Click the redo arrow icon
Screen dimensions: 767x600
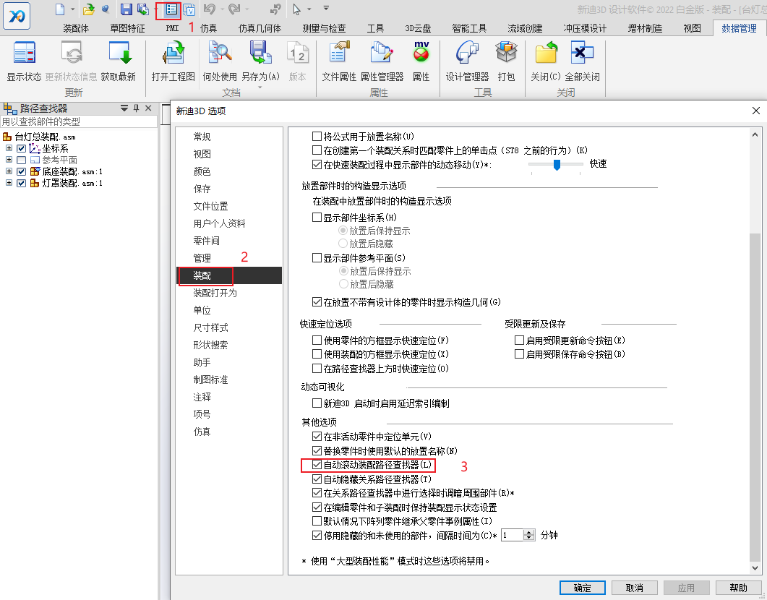pos(234,9)
